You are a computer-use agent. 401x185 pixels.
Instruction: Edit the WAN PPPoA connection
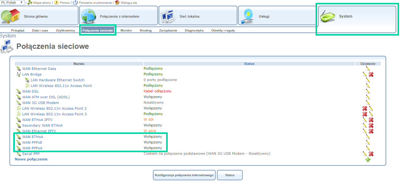pos(368,148)
